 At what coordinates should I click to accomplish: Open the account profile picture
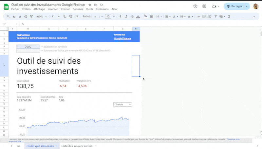tap(256, 6)
